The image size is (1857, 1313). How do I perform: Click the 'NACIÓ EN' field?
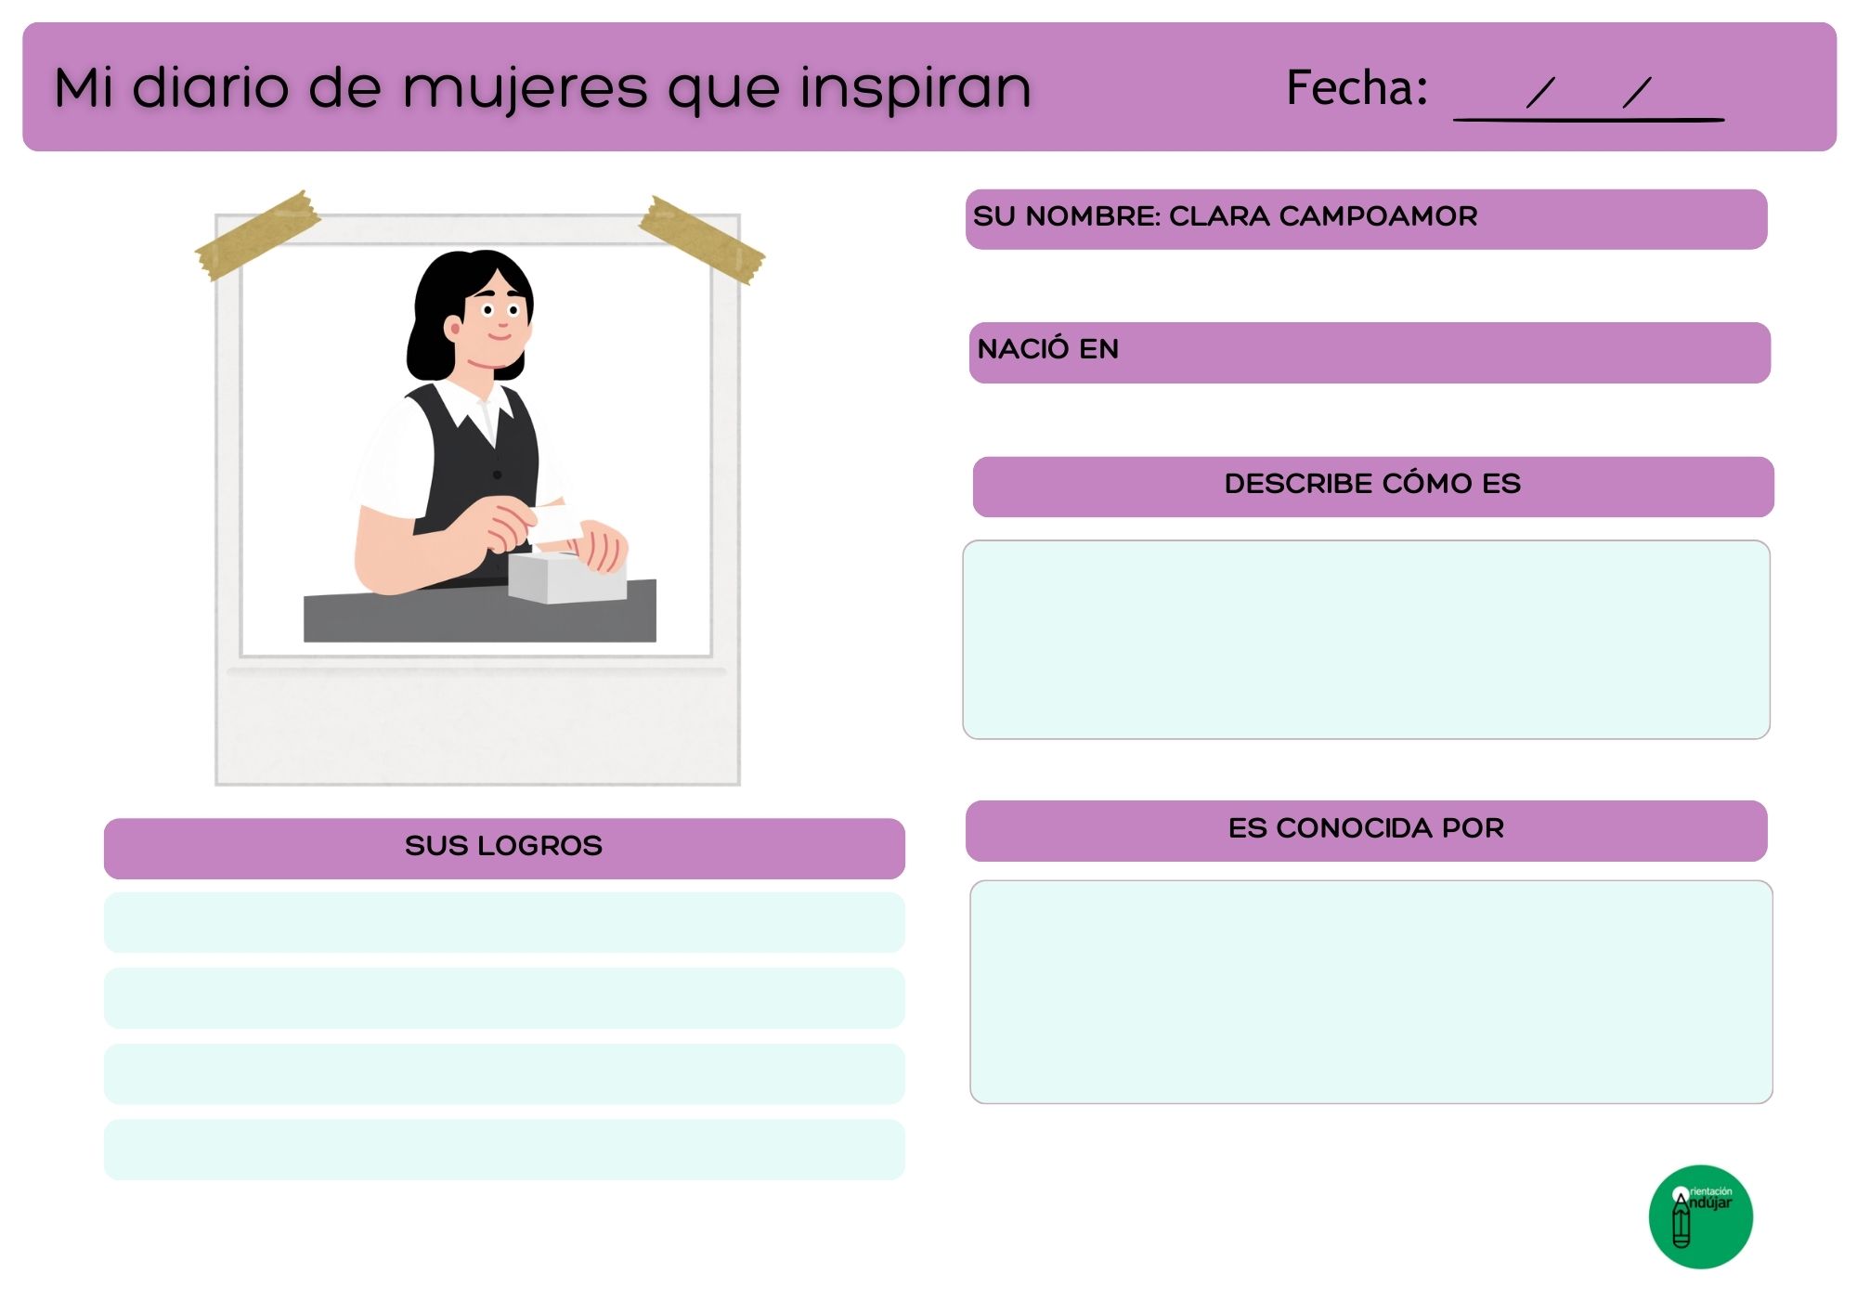click(1370, 353)
